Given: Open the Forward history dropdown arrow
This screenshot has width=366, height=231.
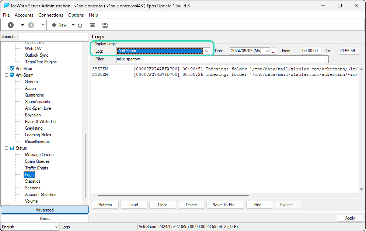Looking at the screenshot, I should 43,25.
